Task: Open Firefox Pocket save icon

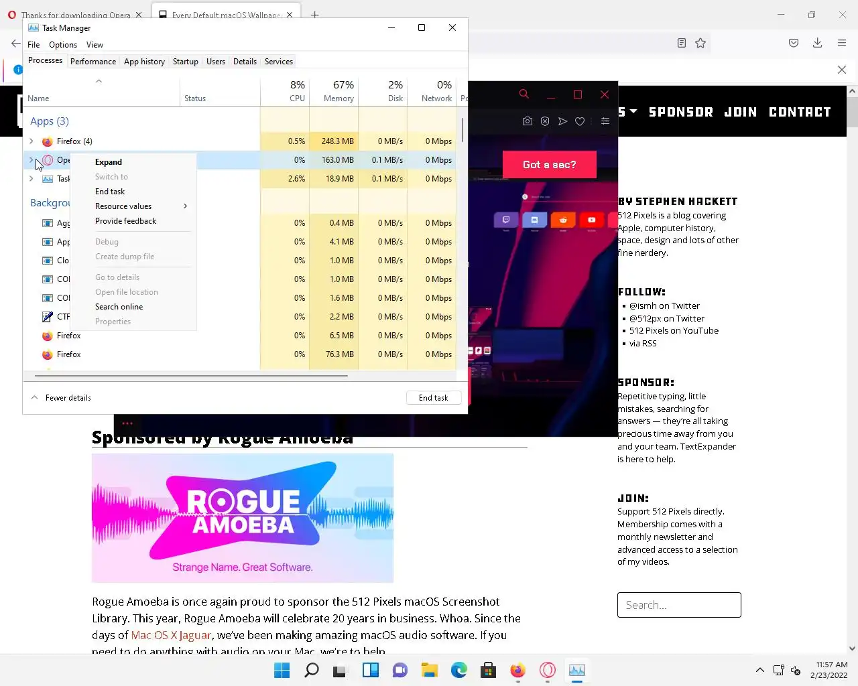Action: point(794,43)
